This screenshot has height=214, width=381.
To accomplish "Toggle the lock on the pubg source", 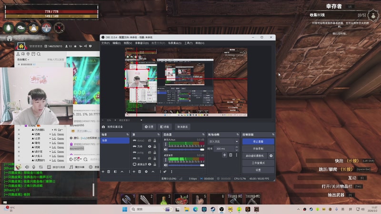I will pyautogui.click(x=155, y=152).
